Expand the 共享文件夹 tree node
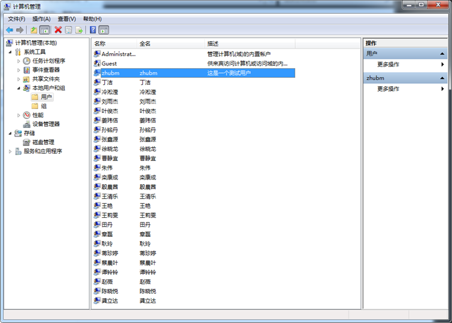The image size is (452, 323). coord(19,79)
